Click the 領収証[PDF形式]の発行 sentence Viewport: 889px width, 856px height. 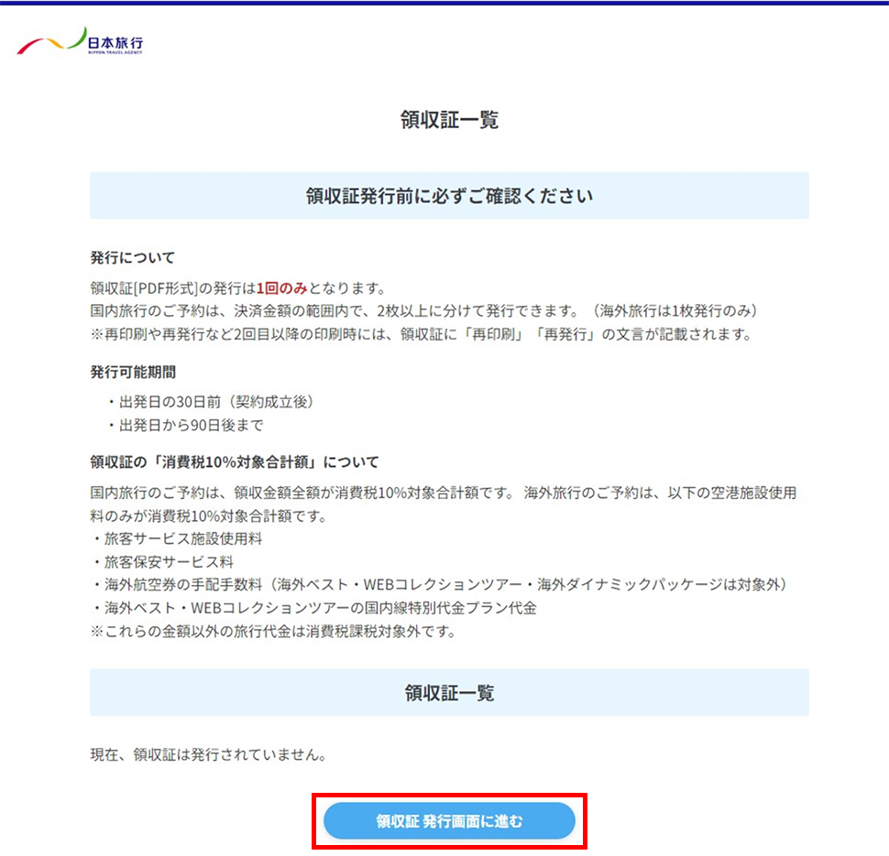pos(172,288)
